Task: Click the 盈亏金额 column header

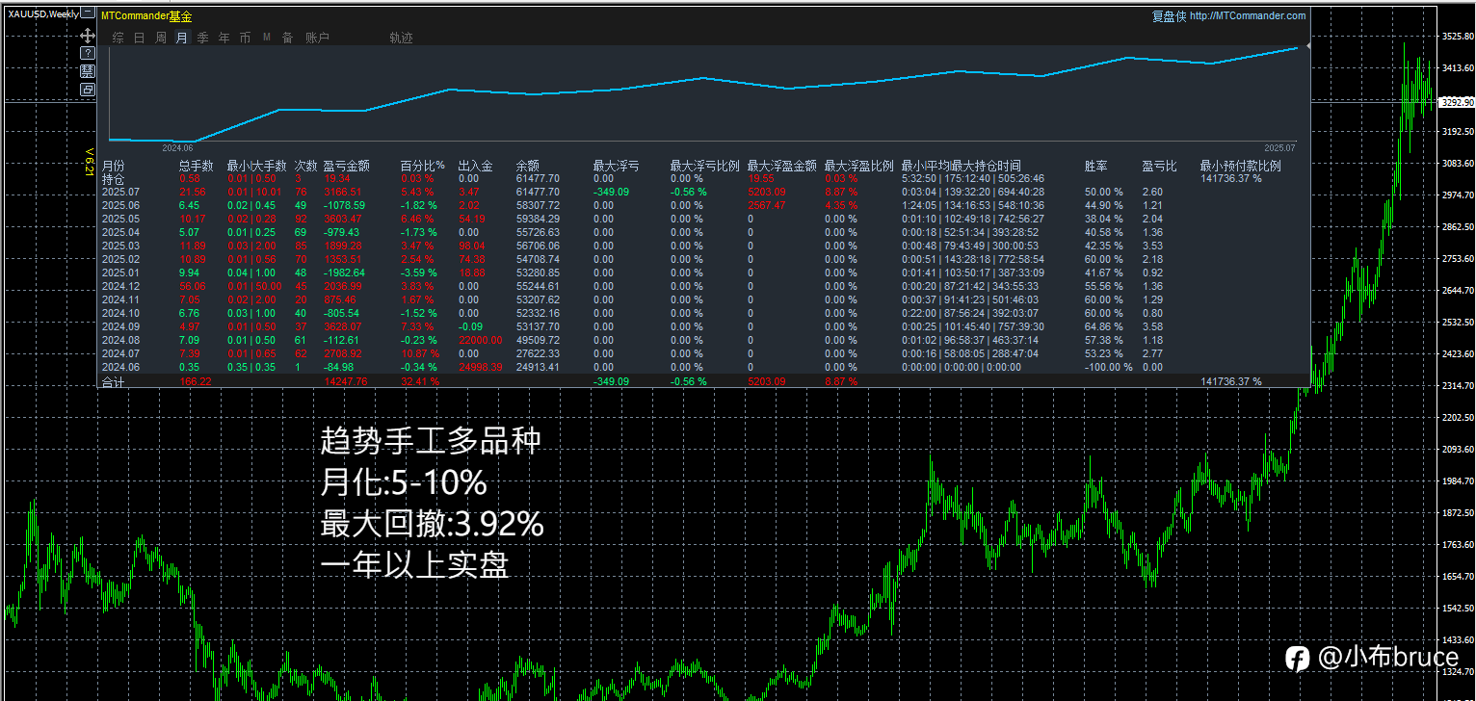Action: [x=346, y=166]
